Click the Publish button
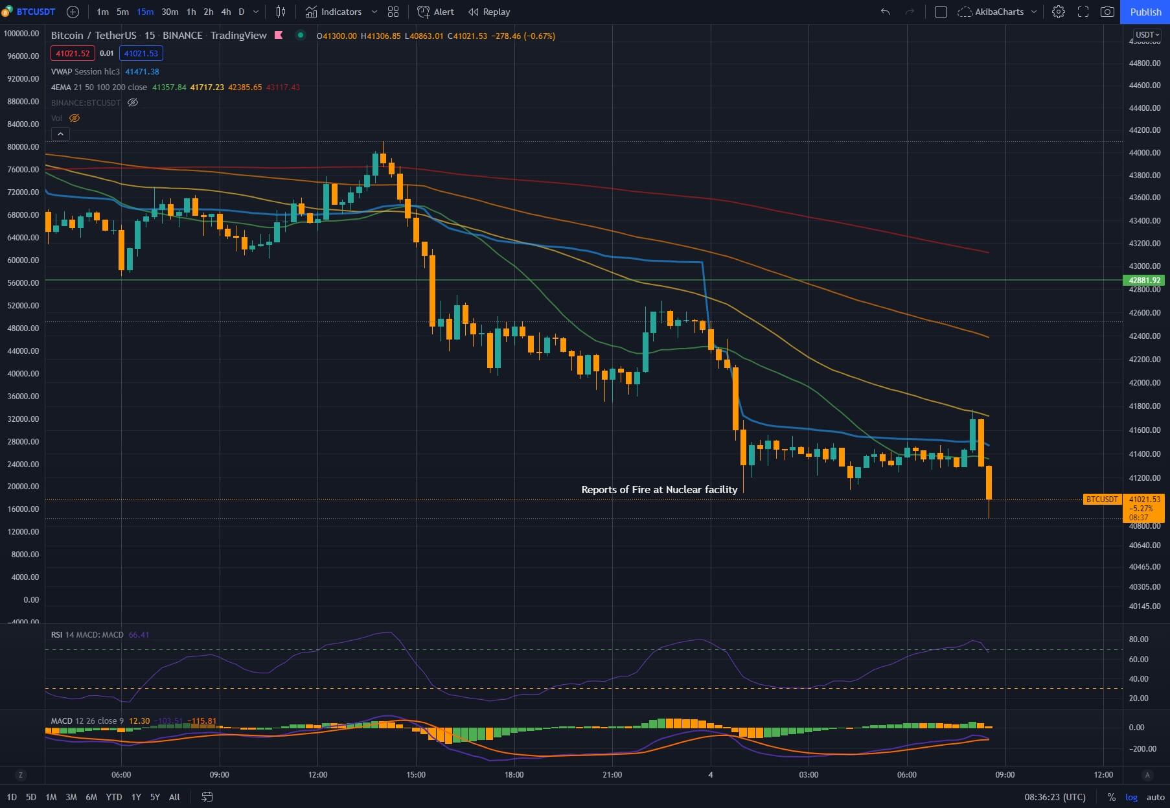The height and width of the screenshot is (808, 1170). point(1145,12)
